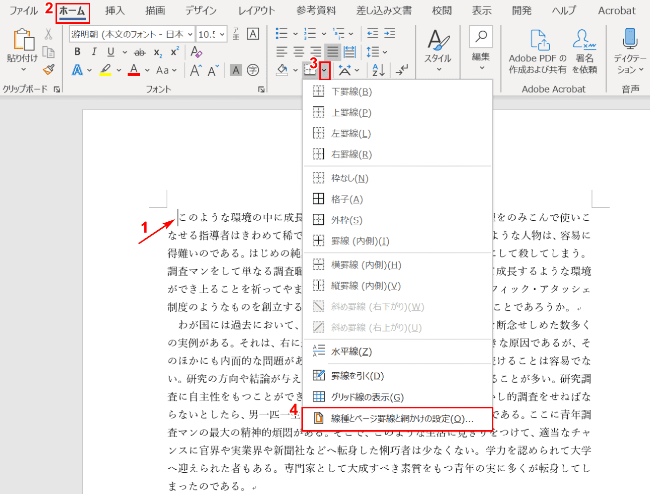The image size is (650, 494).
Task: Toggle justified alignment
Action: pyautogui.click(x=333, y=52)
